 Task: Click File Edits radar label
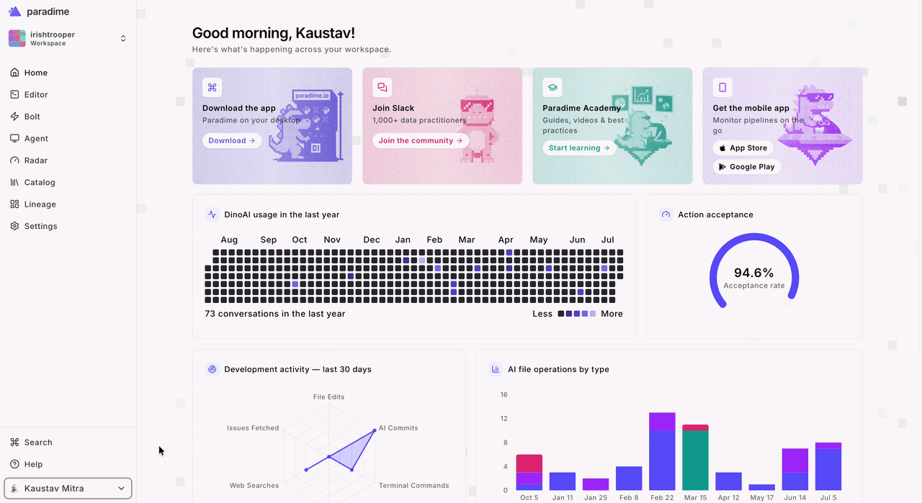328,397
